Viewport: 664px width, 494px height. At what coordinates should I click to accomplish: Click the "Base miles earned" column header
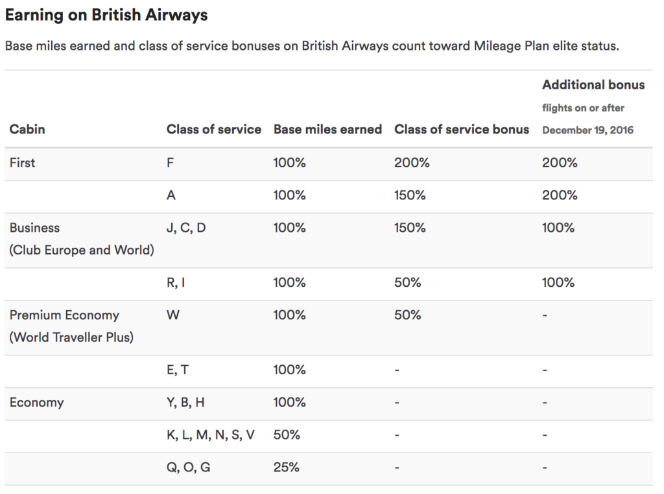tap(327, 129)
